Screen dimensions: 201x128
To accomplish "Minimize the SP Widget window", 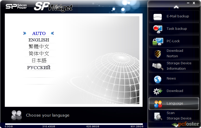I will coord(188,3).
